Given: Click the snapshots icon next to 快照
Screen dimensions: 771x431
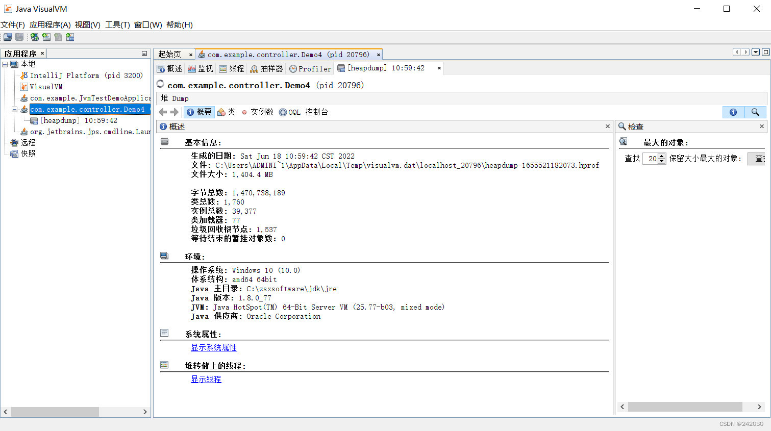Looking at the screenshot, I should tap(14, 154).
